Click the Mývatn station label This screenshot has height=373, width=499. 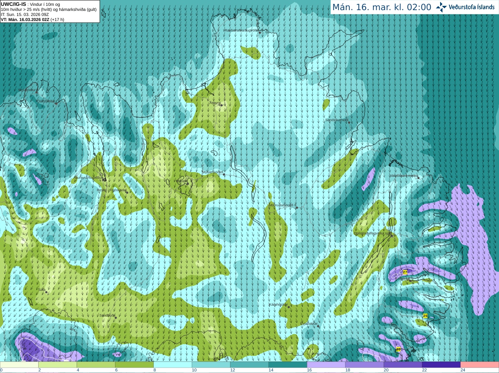[x=182, y=181]
